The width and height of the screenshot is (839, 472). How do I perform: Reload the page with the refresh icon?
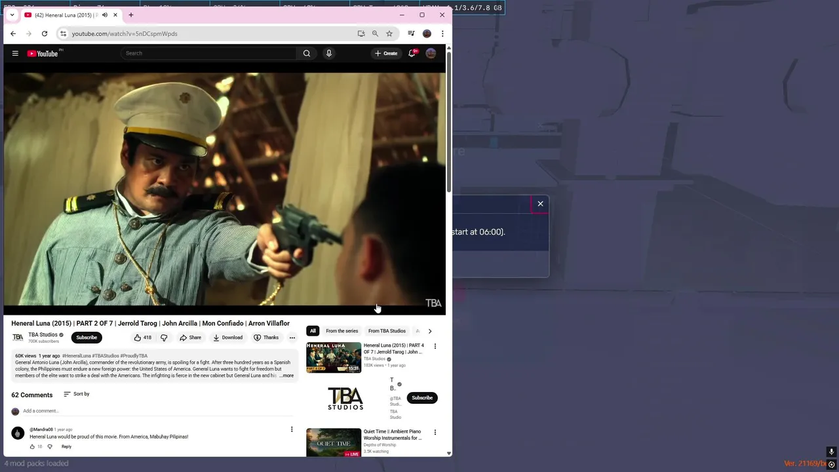[x=45, y=33]
